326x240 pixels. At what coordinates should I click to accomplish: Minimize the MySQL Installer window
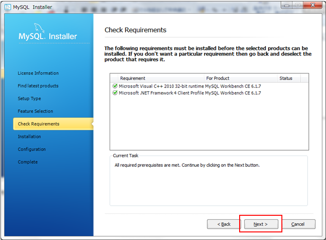(x=287, y=5)
